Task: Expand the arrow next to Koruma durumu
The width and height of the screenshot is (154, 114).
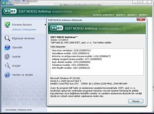Action: tap(45, 25)
